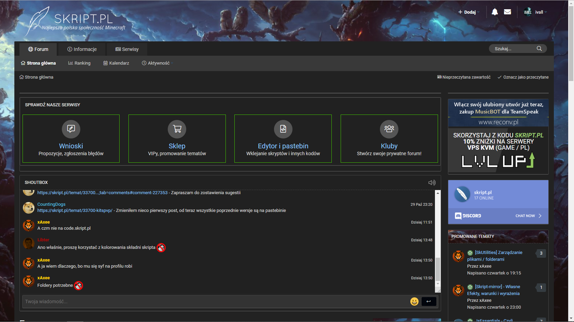
Task: Switch to the Forum tab
Action: coord(38,49)
